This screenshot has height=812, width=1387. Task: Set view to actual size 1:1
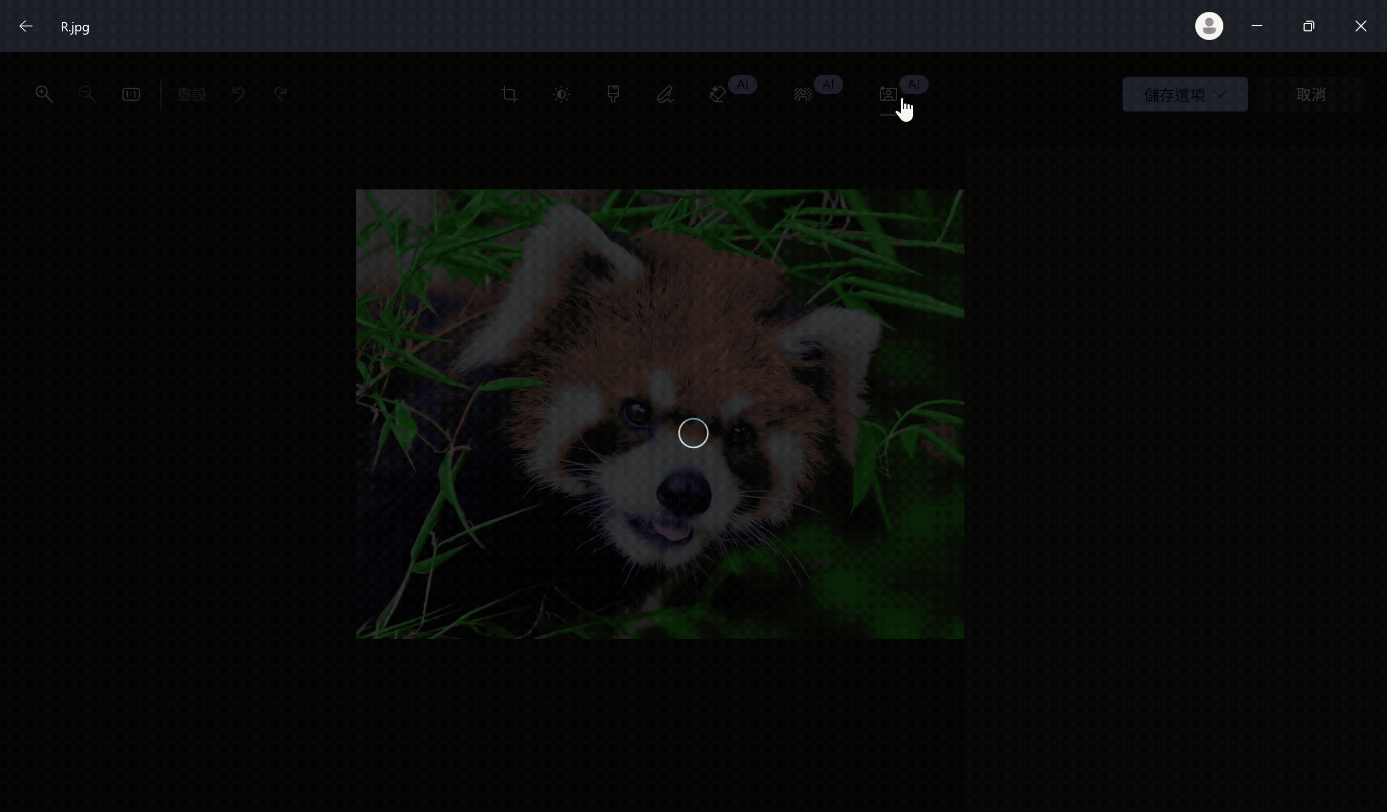tap(131, 94)
